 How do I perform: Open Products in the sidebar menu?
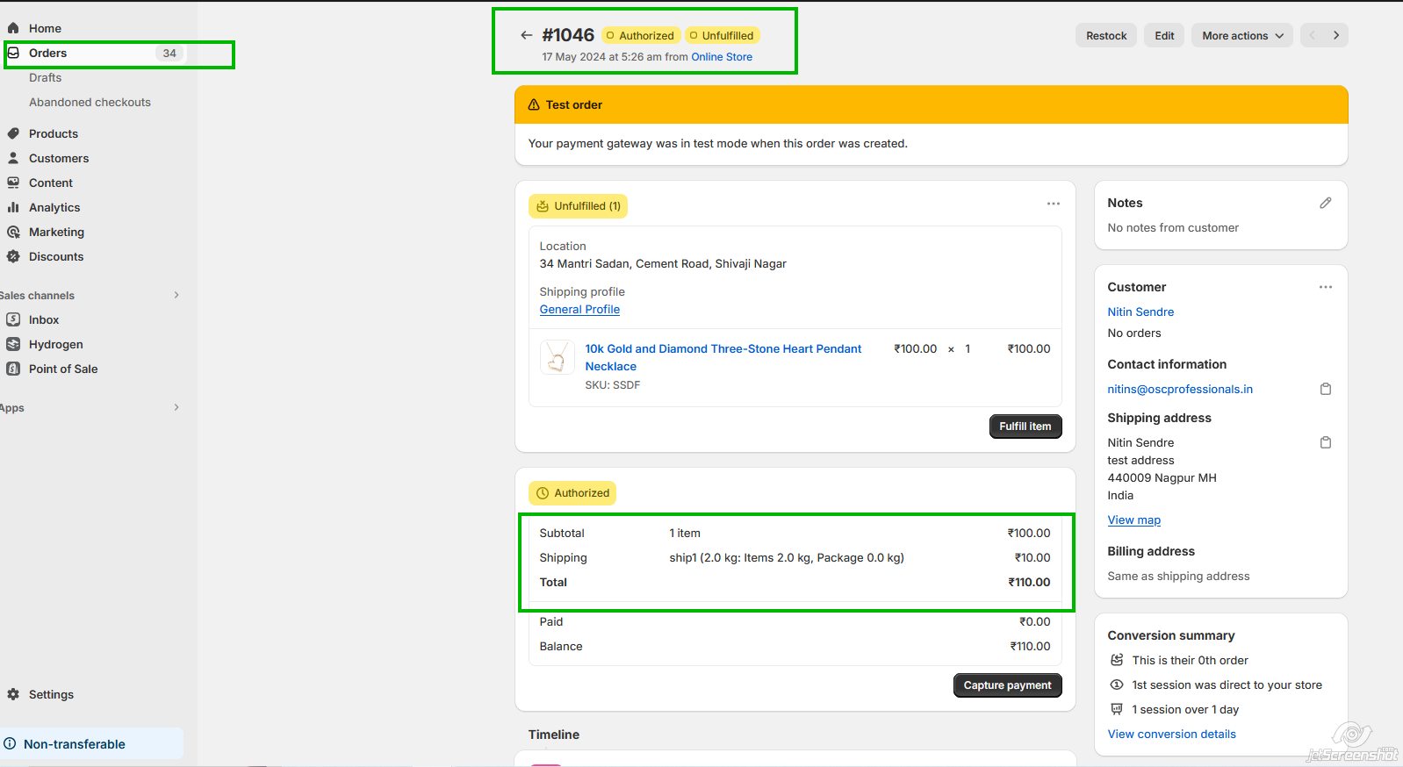tap(54, 133)
